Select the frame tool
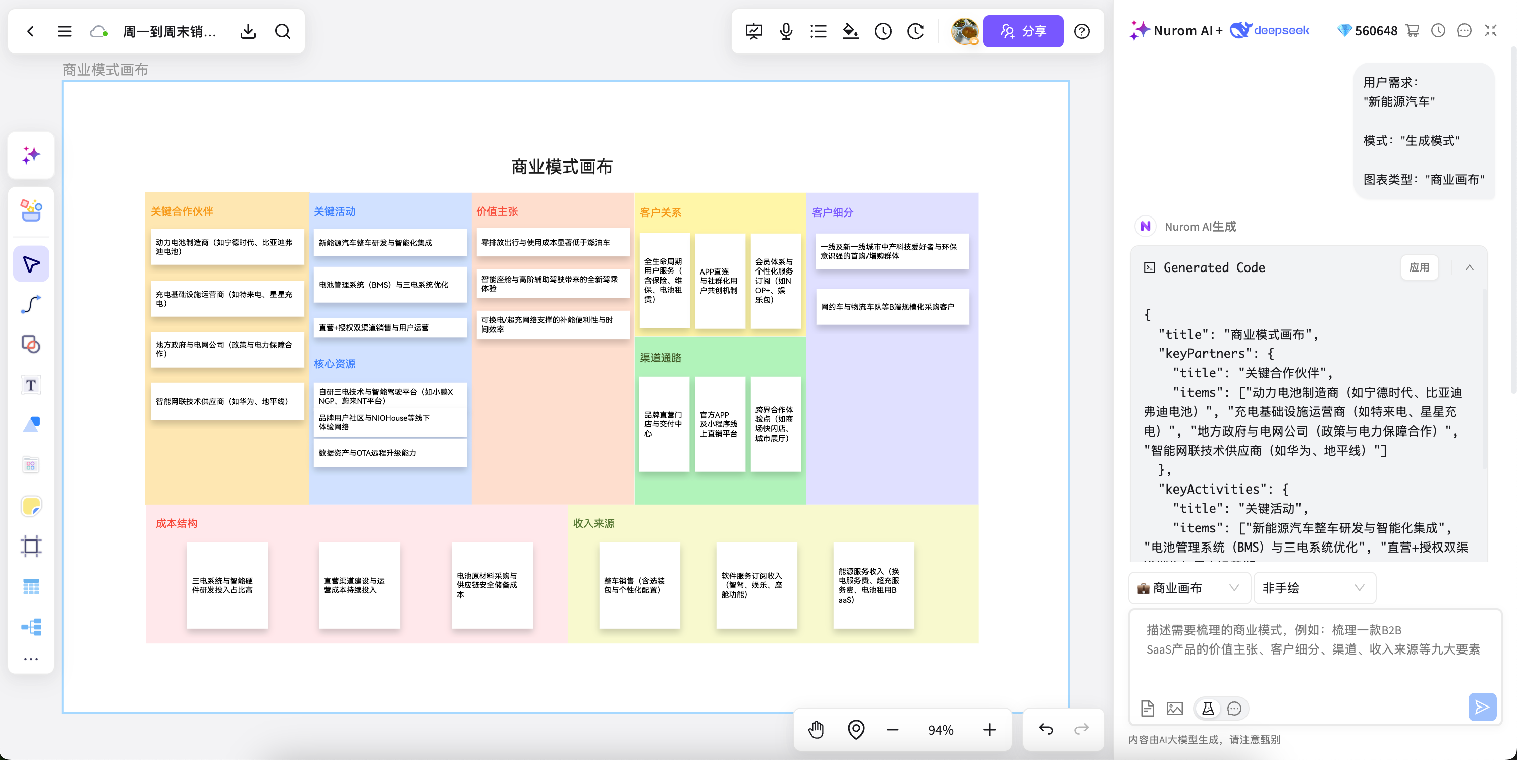Screen dimensions: 1517x760 31,546
